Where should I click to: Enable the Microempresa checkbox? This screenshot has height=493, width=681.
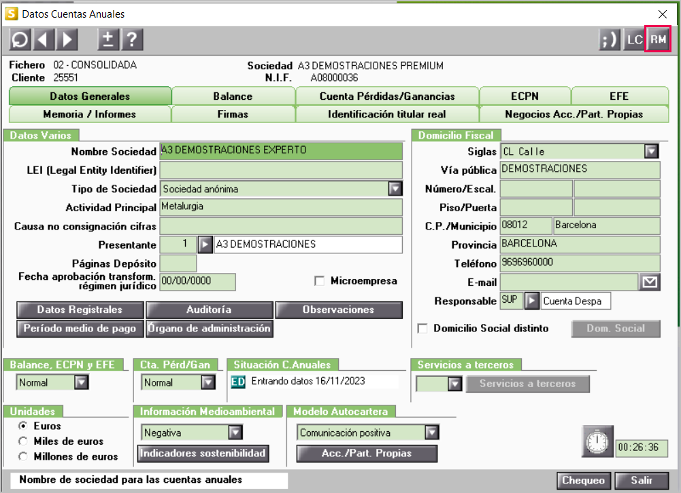coord(319,280)
